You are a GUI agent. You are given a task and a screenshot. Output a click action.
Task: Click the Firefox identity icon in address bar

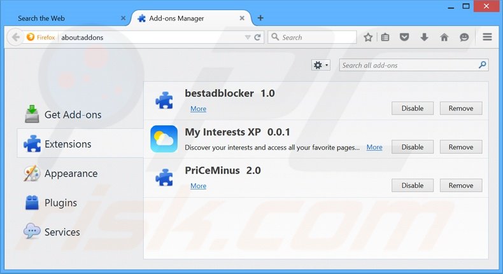[x=31, y=37]
